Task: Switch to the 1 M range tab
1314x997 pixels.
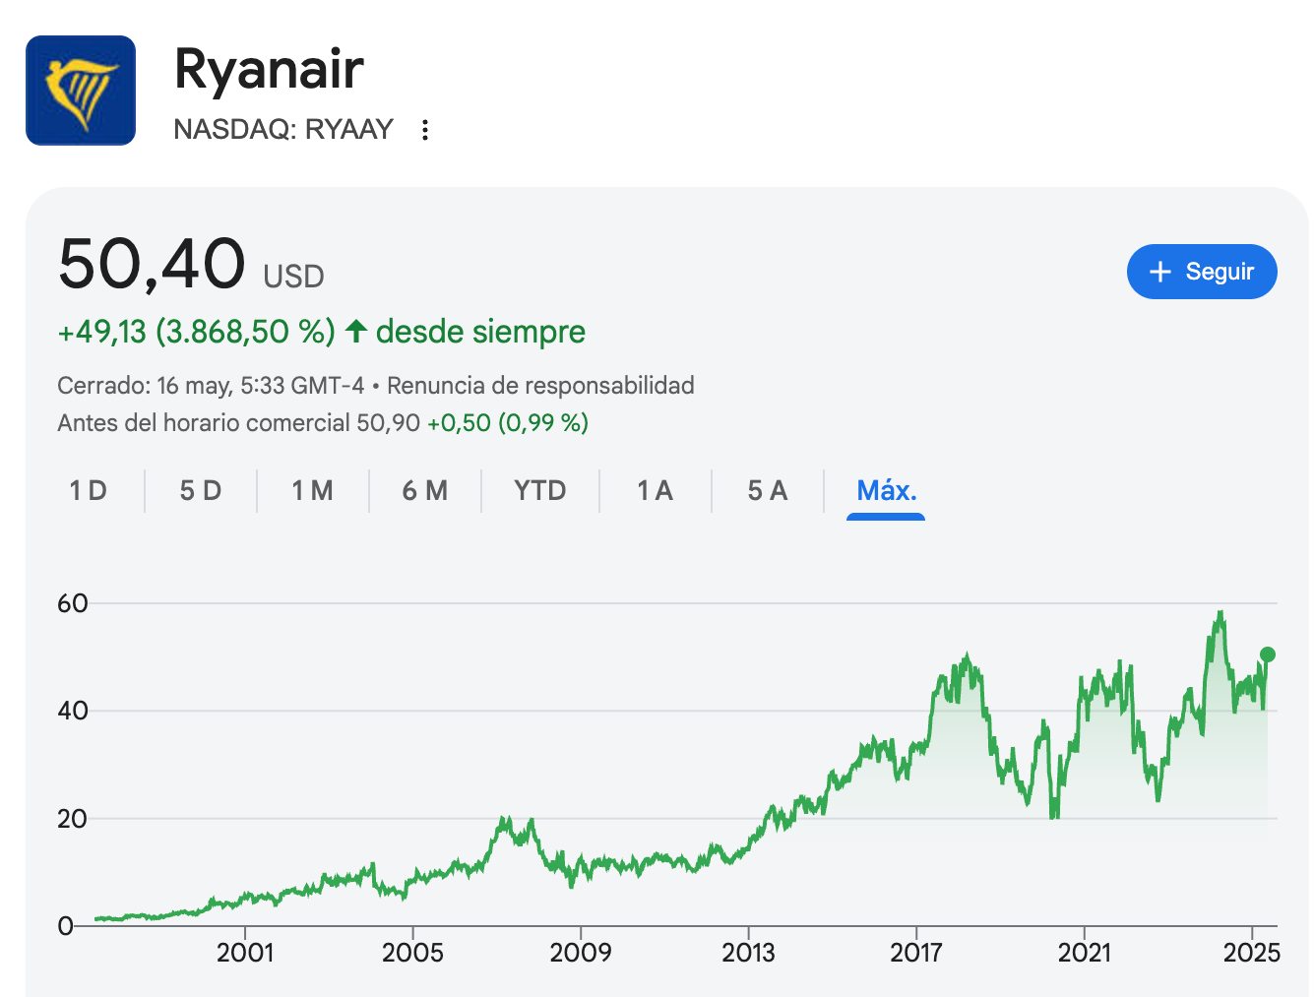Action: [312, 490]
